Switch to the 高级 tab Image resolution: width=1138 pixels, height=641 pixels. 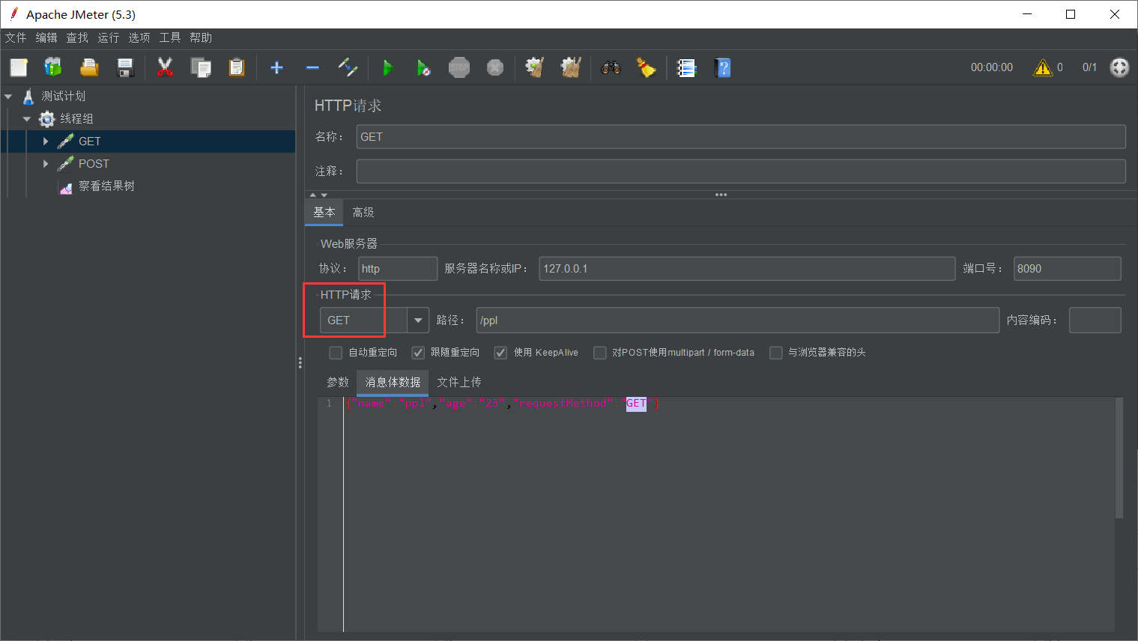point(363,213)
